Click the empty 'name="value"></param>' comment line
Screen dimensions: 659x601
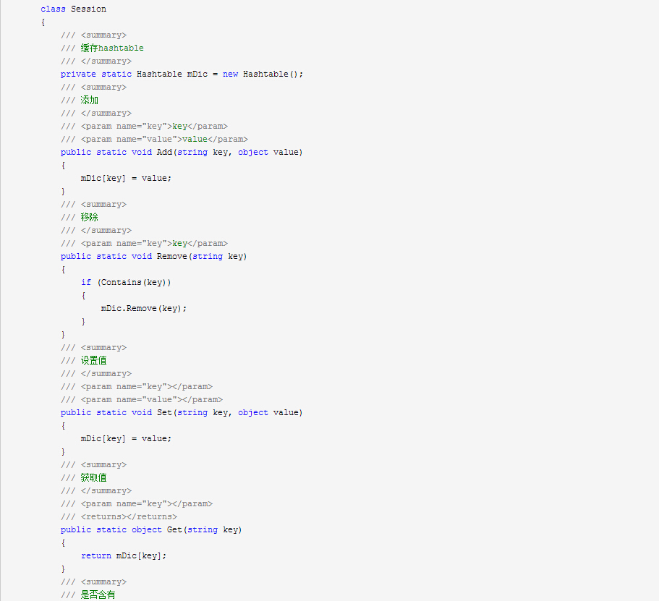(142, 400)
